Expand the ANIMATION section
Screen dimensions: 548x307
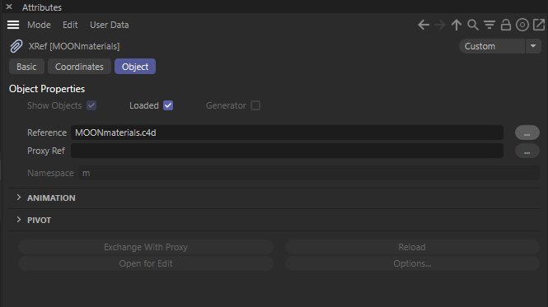click(19, 198)
